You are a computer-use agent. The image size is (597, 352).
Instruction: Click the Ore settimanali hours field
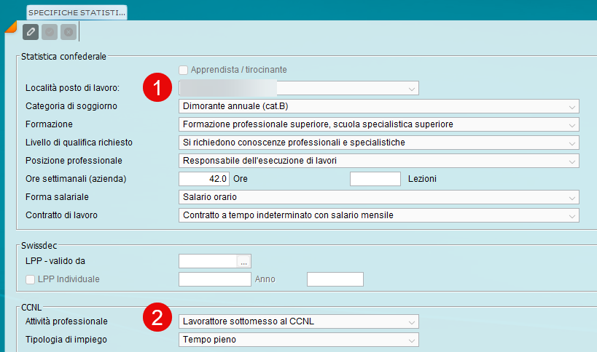(204, 179)
